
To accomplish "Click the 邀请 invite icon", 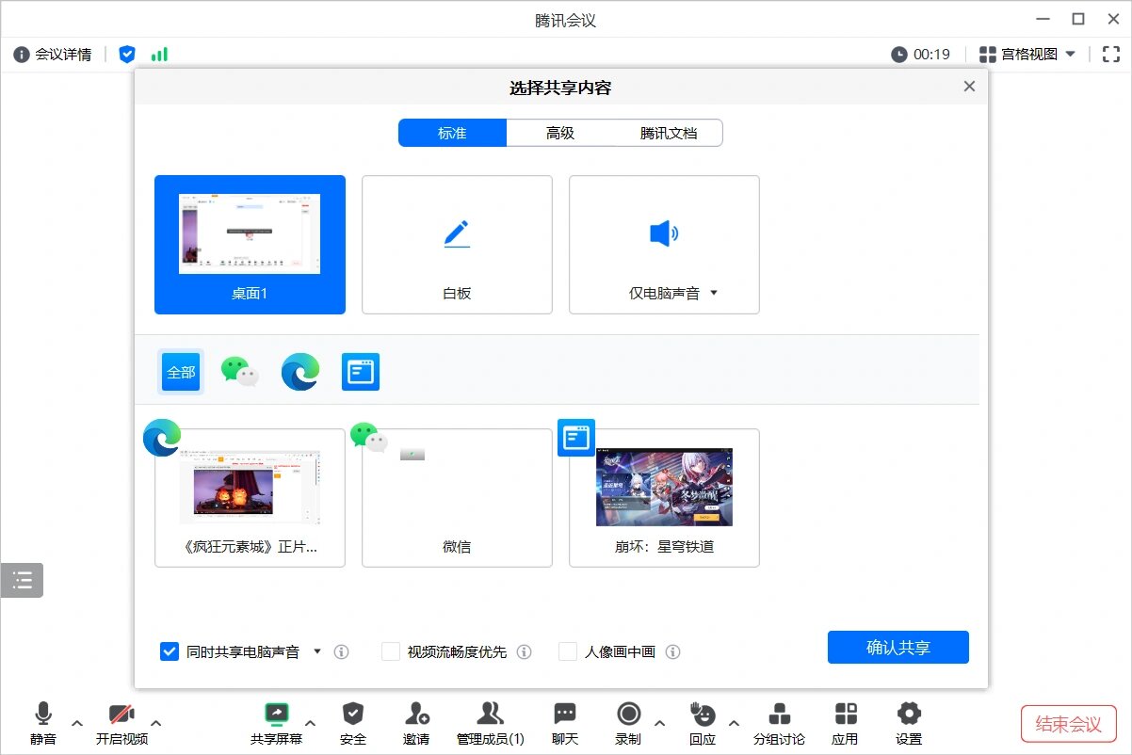I will 415,715.
